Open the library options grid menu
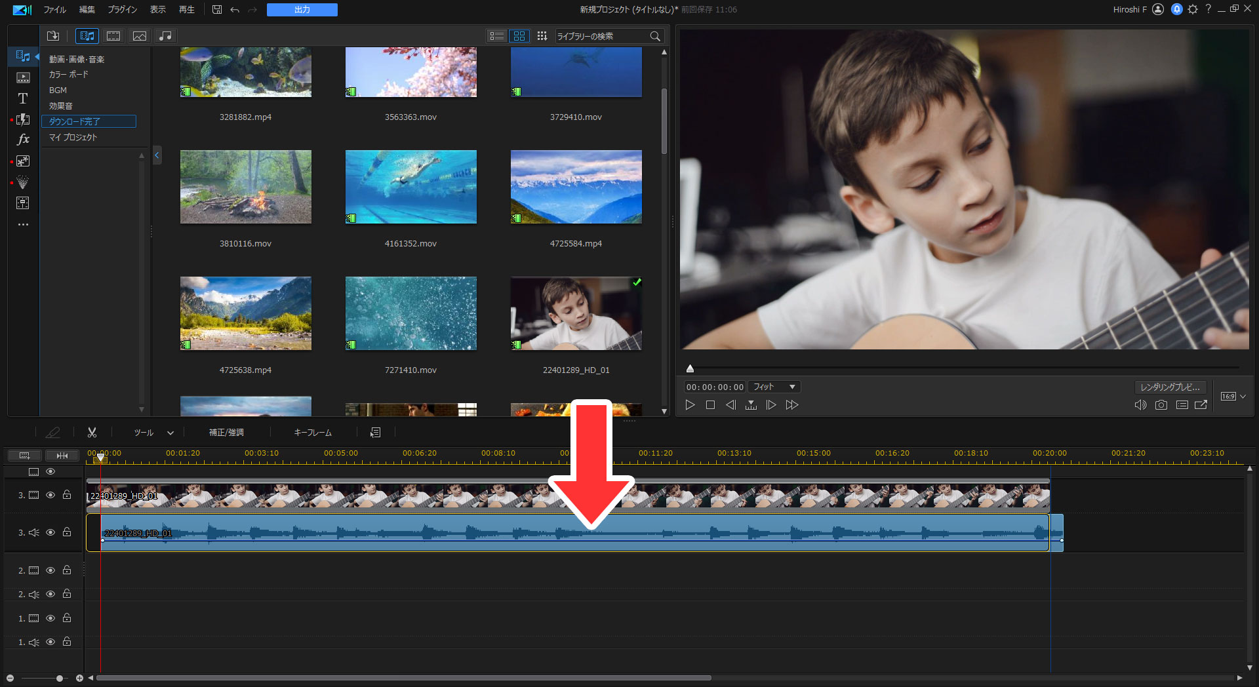The height and width of the screenshot is (687, 1259). coord(542,36)
